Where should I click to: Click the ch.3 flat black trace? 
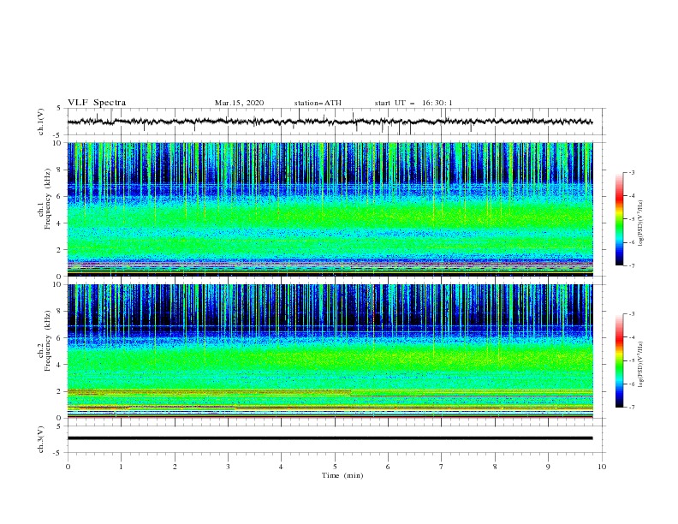[330, 438]
